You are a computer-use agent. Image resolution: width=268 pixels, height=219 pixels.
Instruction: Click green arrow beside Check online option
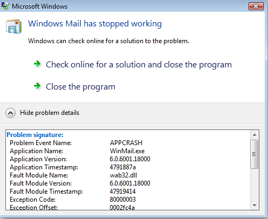pos(37,64)
